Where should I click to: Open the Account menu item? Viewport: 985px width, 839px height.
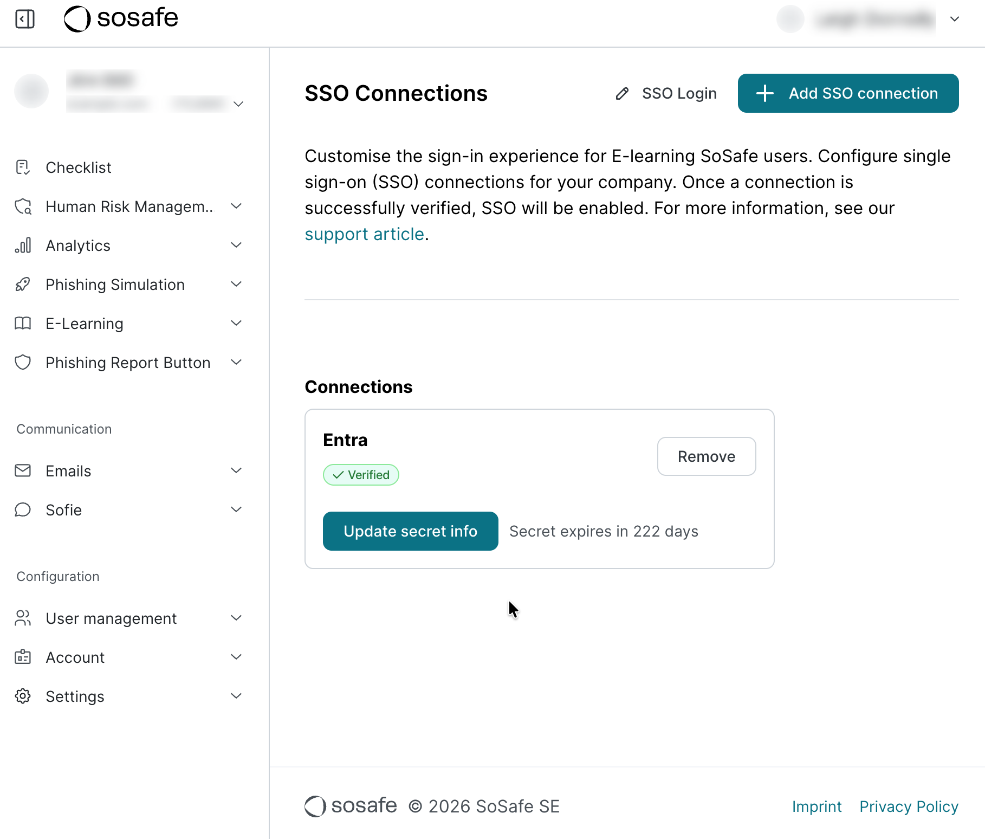click(x=75, y=657)
